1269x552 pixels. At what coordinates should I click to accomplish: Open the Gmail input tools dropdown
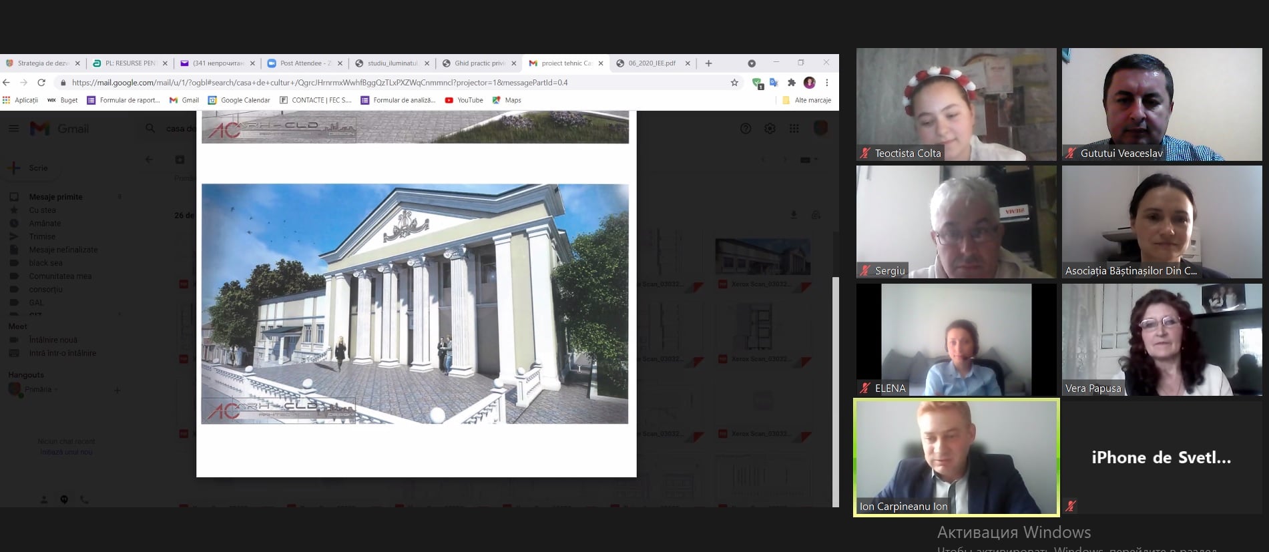click(808, 160)
